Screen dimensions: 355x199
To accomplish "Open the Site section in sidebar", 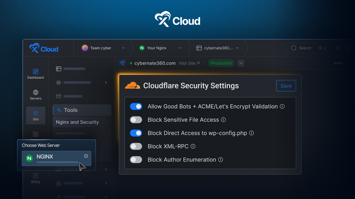I will (x=35, y=115).
